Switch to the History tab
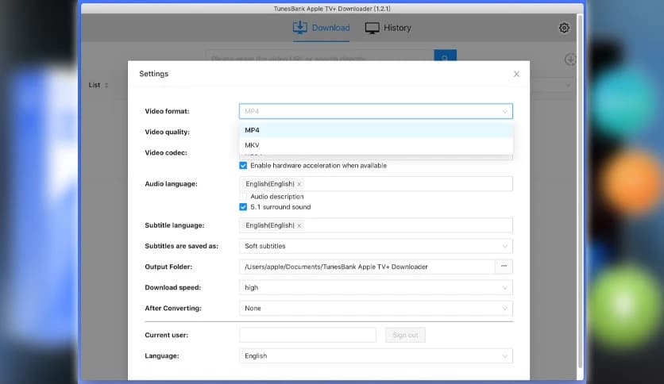Viewport: 664px width, 384px height. point(388,28)
